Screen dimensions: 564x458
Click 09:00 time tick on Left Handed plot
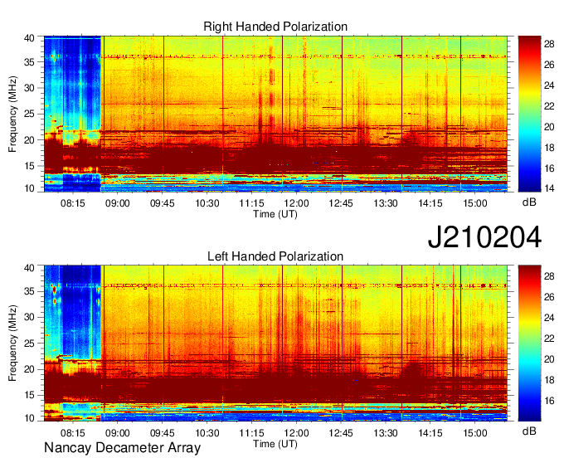click(x=117, y=432)
